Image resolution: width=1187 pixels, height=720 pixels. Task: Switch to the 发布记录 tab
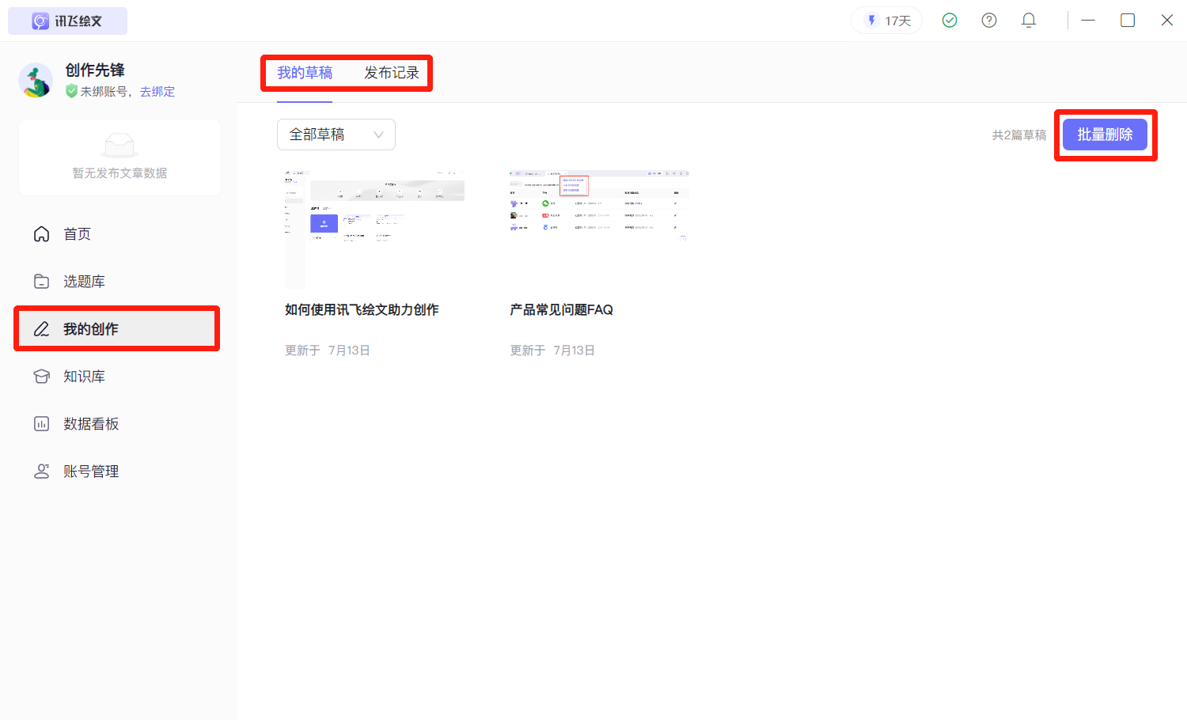point(392,73)
